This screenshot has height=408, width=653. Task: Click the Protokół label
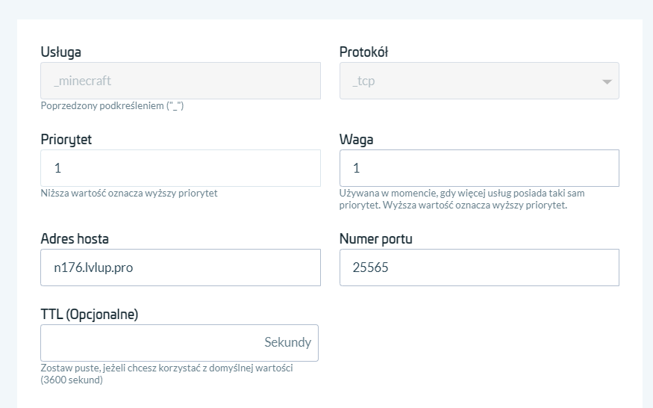pos(363,52)
